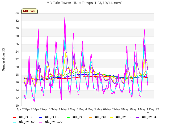170x127 pixels.
Task: Click the 30 y-axis tick label
Action: 17,29
